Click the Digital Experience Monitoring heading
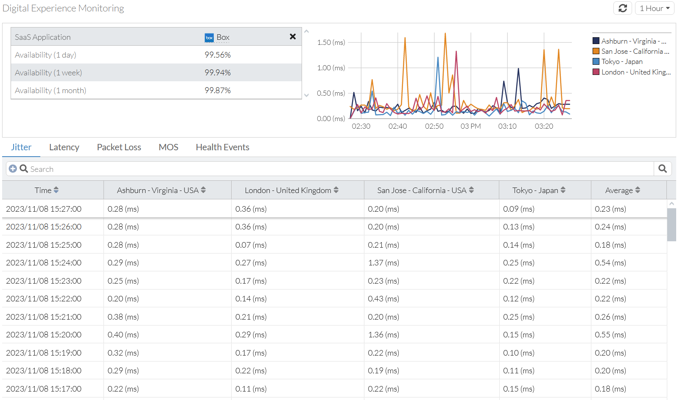680x400 pixels. pos(63,8)
